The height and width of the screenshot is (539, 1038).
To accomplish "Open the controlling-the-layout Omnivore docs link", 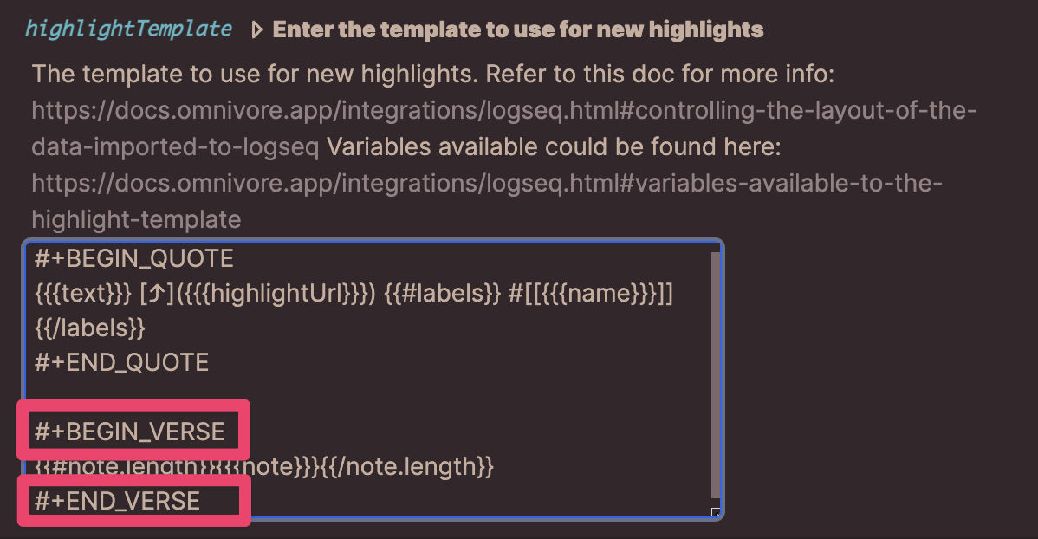I will [x=503, y=112].
